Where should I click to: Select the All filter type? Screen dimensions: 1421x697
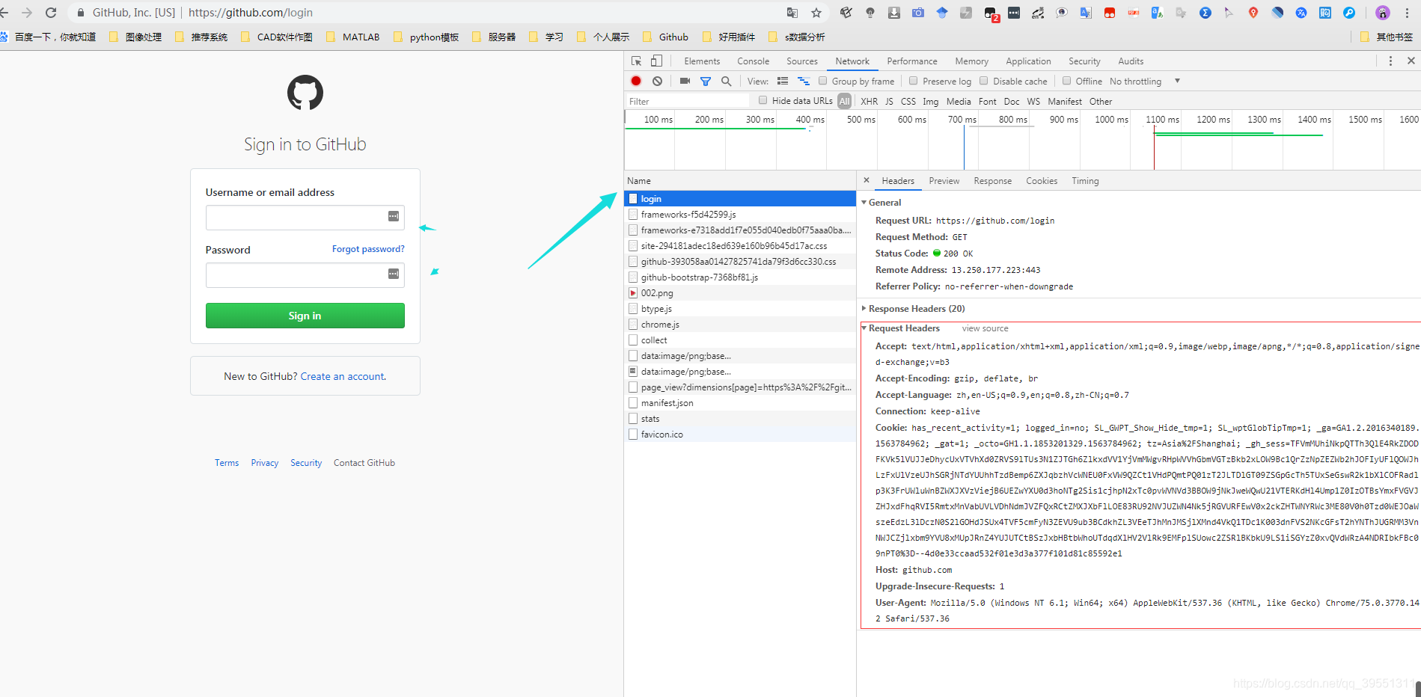pos(845,101)
